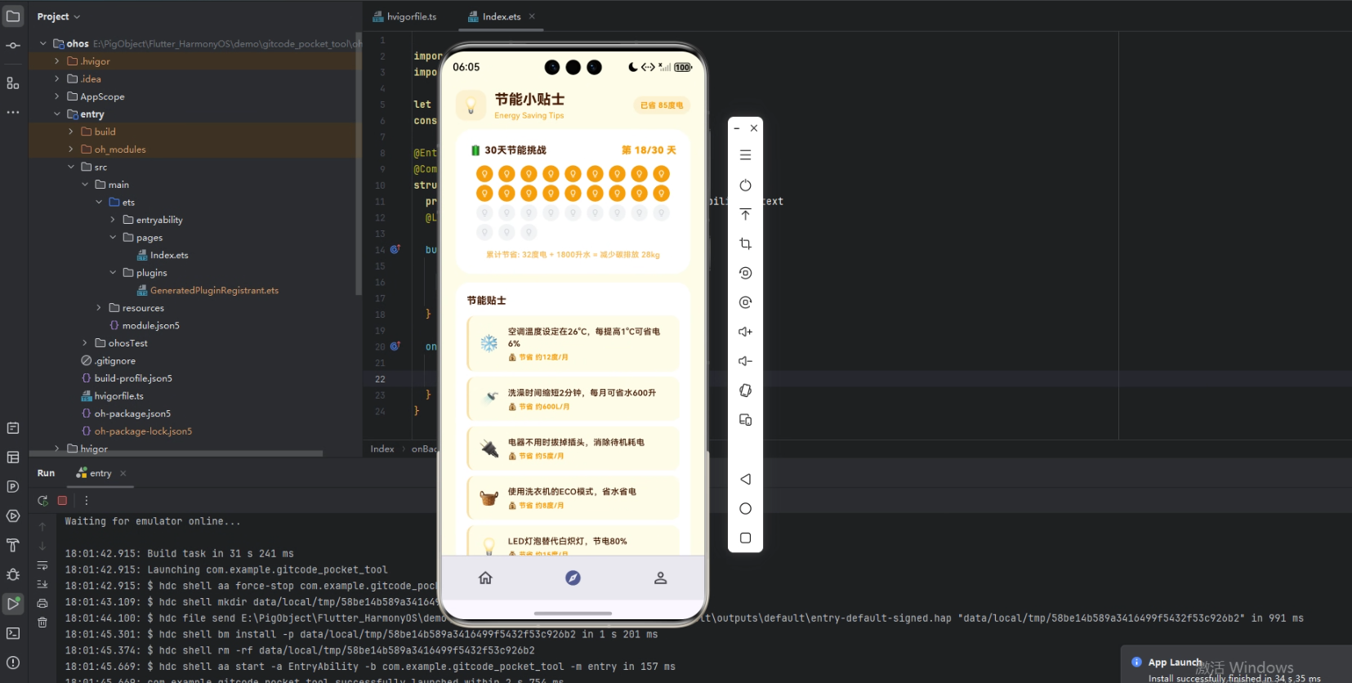Click scroll to end in Run console

coord(42,584)
